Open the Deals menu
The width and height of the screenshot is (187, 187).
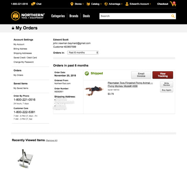point(86,16)
